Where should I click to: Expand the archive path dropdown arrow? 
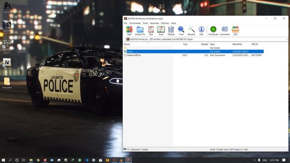tap(287, 39)
